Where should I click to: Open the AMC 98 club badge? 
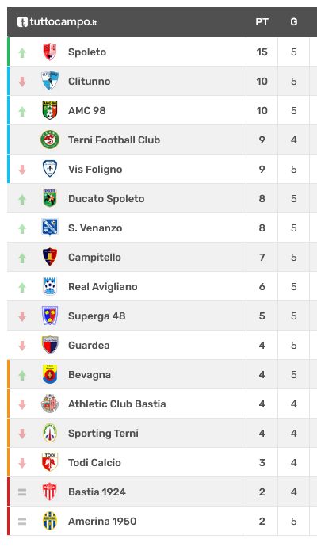[x=50, y=110]
